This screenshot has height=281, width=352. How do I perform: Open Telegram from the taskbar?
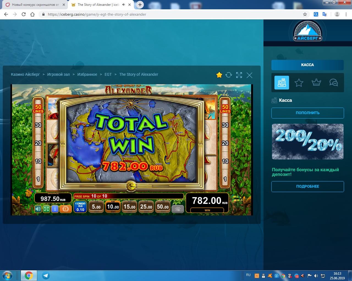coord(46,276)
